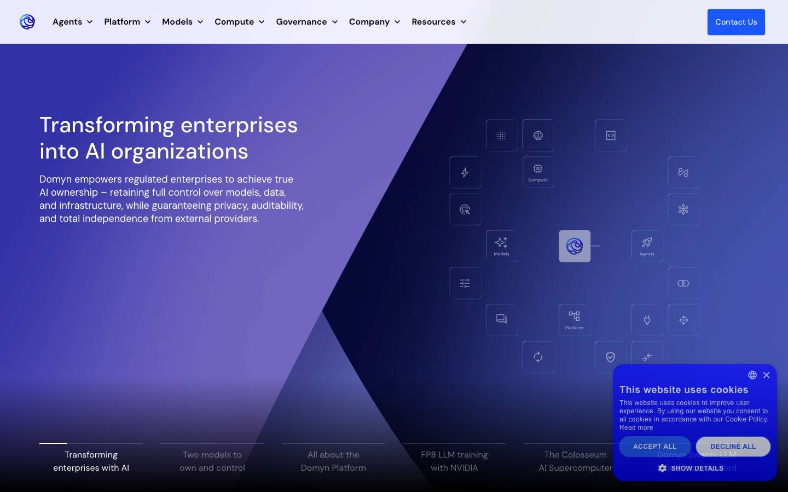
Task: Open the Platform hierarchy tile
Action: [x=575, y=320]
